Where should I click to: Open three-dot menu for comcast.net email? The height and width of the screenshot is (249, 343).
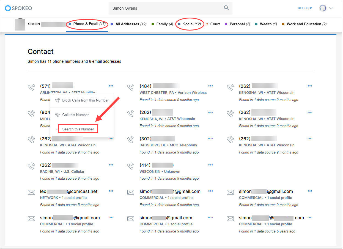coord(111,191)
